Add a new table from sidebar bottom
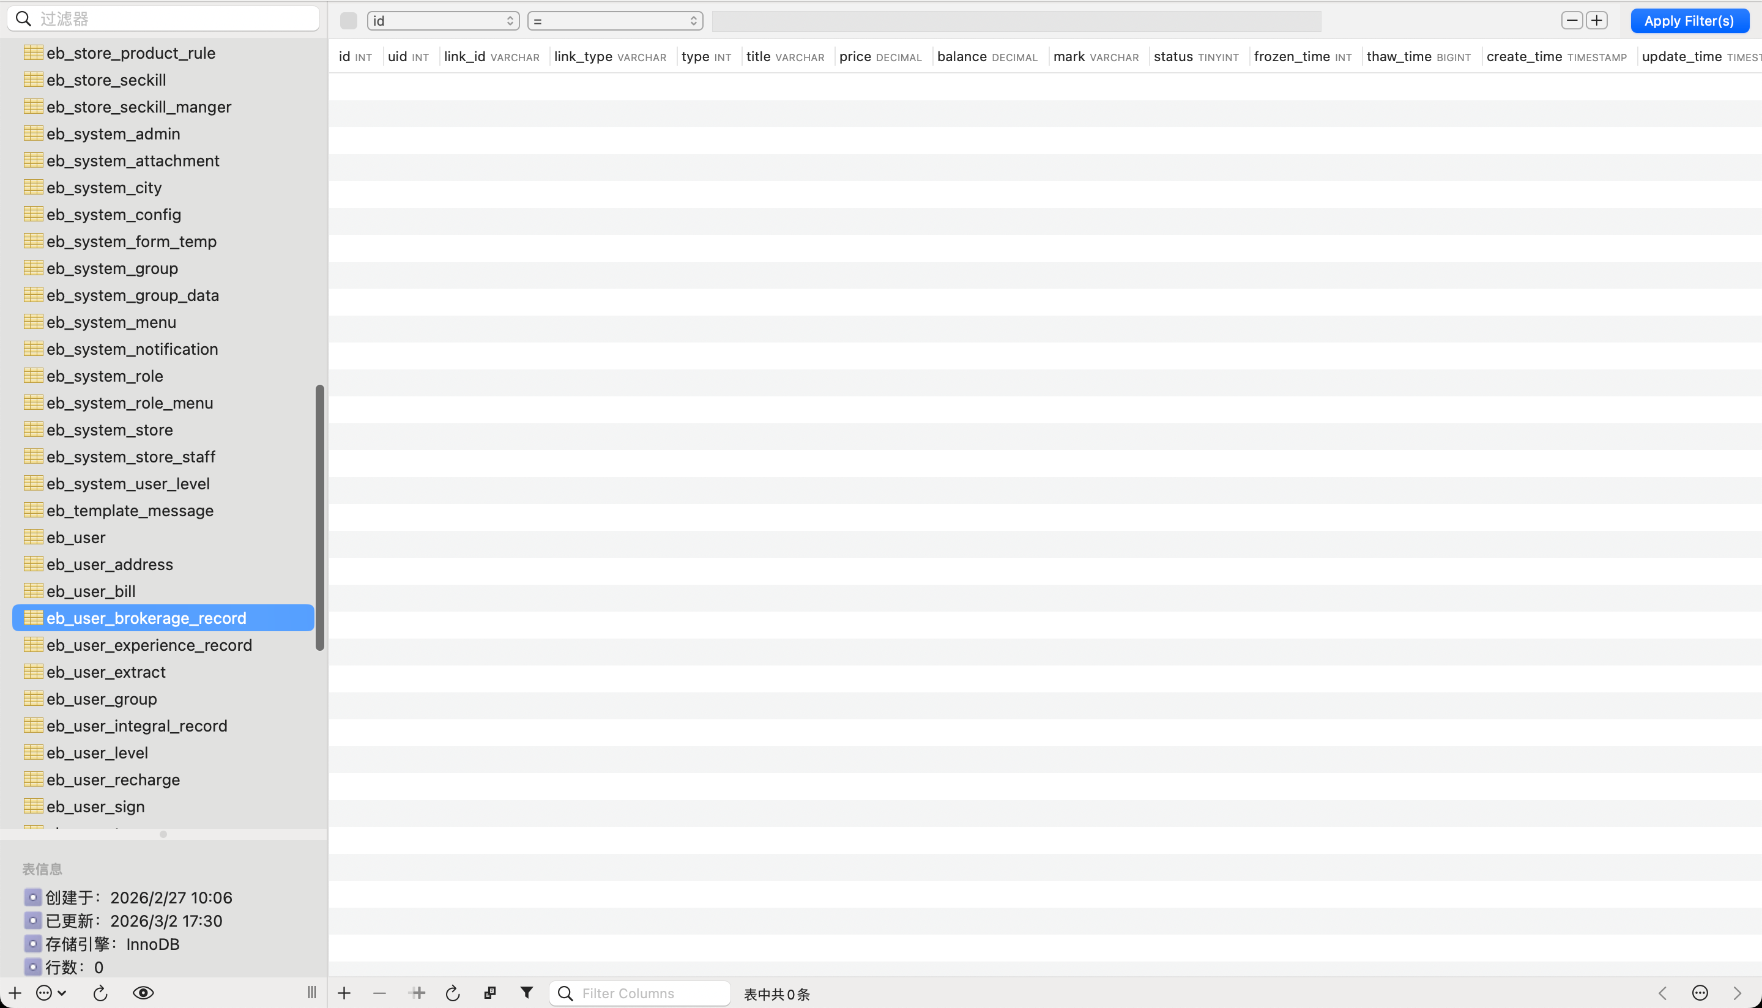This screenshot has width=1762, height=1008. [15, 993]
